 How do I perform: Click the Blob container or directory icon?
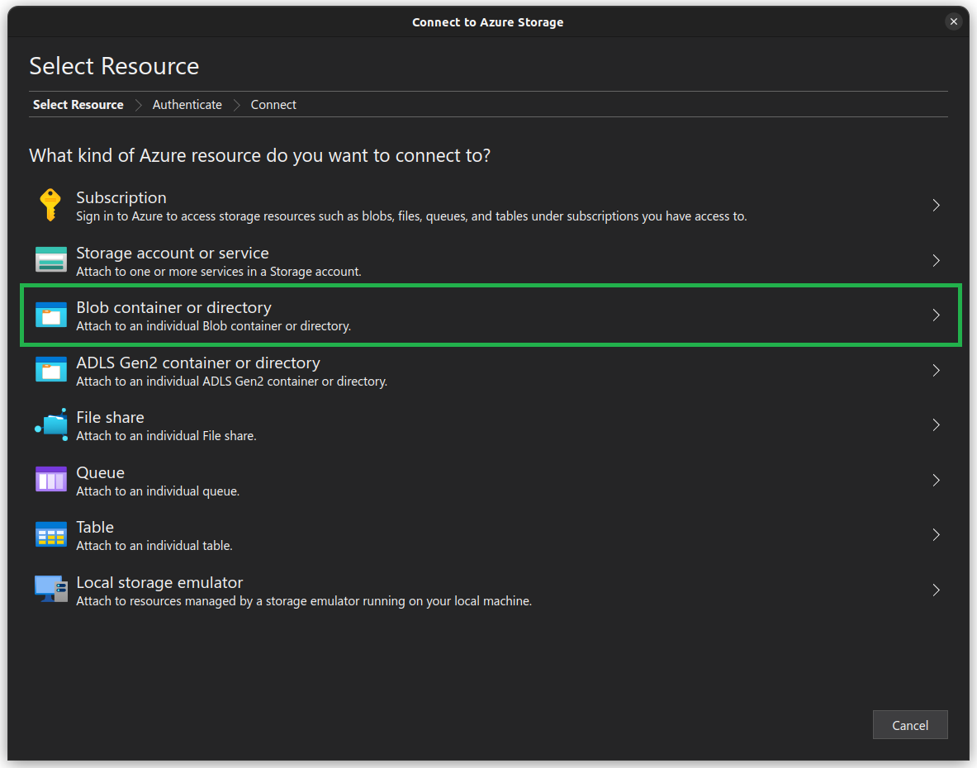coord(51,315)
